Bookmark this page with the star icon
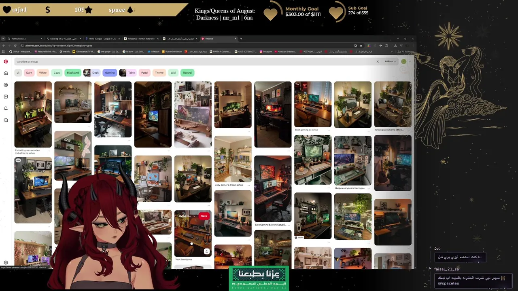This screenshot has height=291, width=518. 361,45
